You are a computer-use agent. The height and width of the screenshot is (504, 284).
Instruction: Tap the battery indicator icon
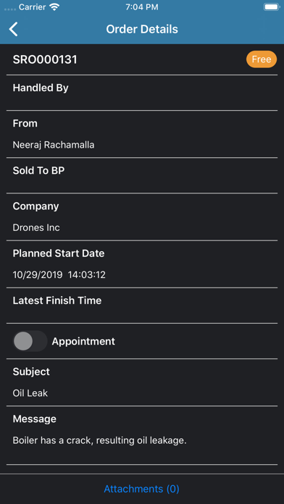pyautogui.click(x=272, y=7)
